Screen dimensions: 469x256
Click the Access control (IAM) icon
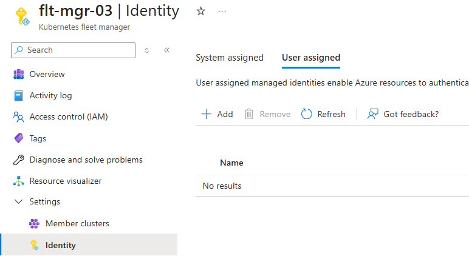tap(18, 117)
